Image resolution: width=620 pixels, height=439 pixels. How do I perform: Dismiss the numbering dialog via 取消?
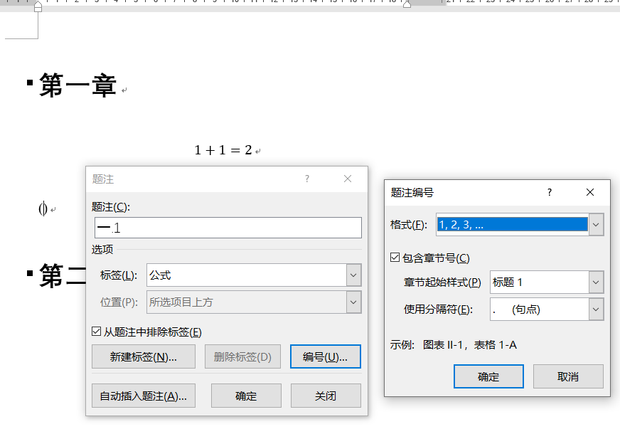tap(568, 377)
